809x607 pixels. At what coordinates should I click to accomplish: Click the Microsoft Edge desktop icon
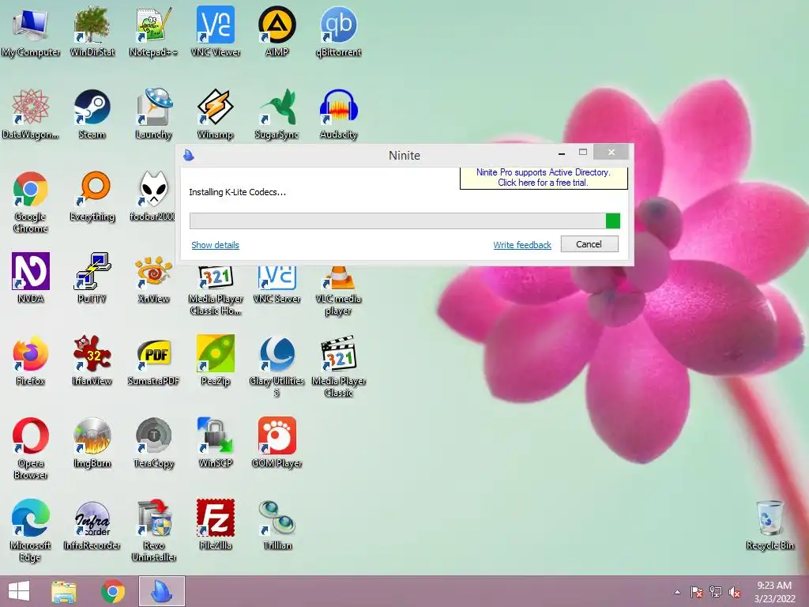(x=31, y=530)
